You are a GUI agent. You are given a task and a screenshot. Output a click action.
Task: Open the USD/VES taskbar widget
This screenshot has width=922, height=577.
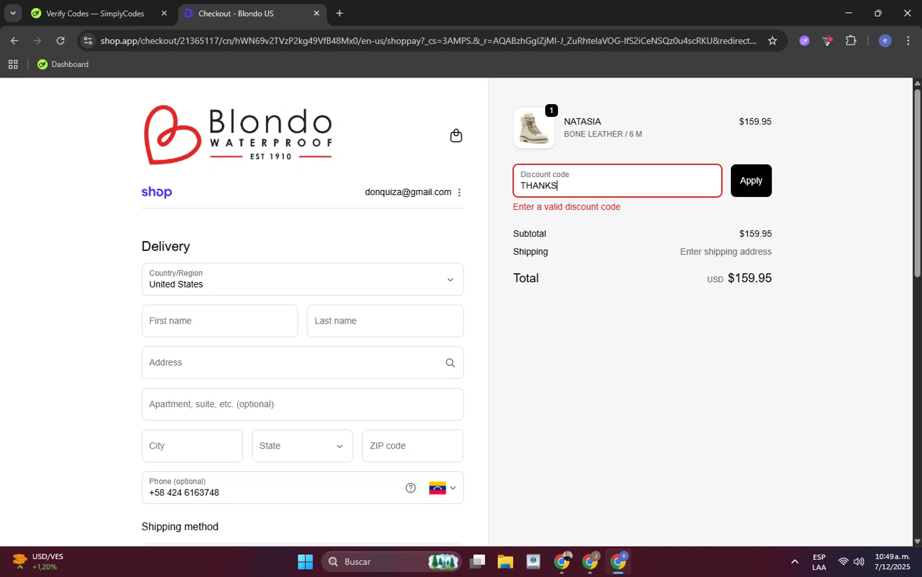(38, 562)
